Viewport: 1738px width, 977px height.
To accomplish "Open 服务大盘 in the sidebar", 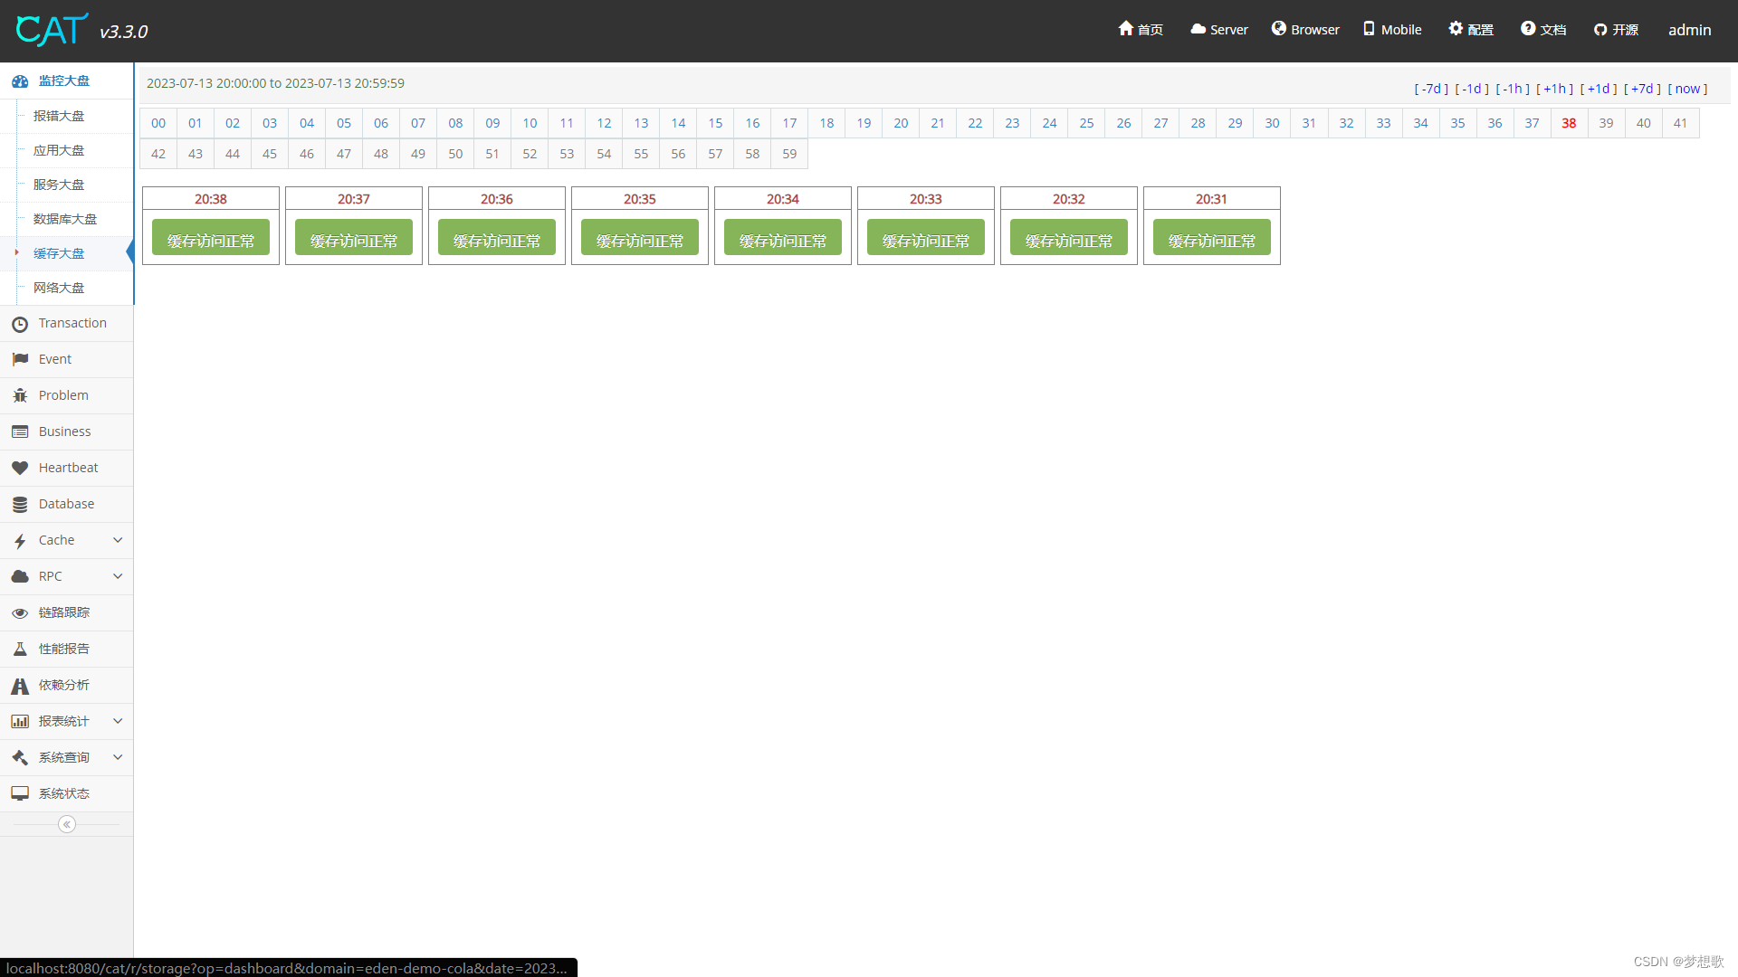I will pos(59,185).
